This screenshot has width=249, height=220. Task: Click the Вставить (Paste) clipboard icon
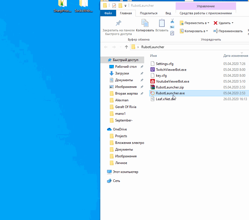[162, 24]
